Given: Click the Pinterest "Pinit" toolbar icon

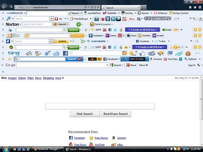Looking at the screenshot, I should (132, 19).
